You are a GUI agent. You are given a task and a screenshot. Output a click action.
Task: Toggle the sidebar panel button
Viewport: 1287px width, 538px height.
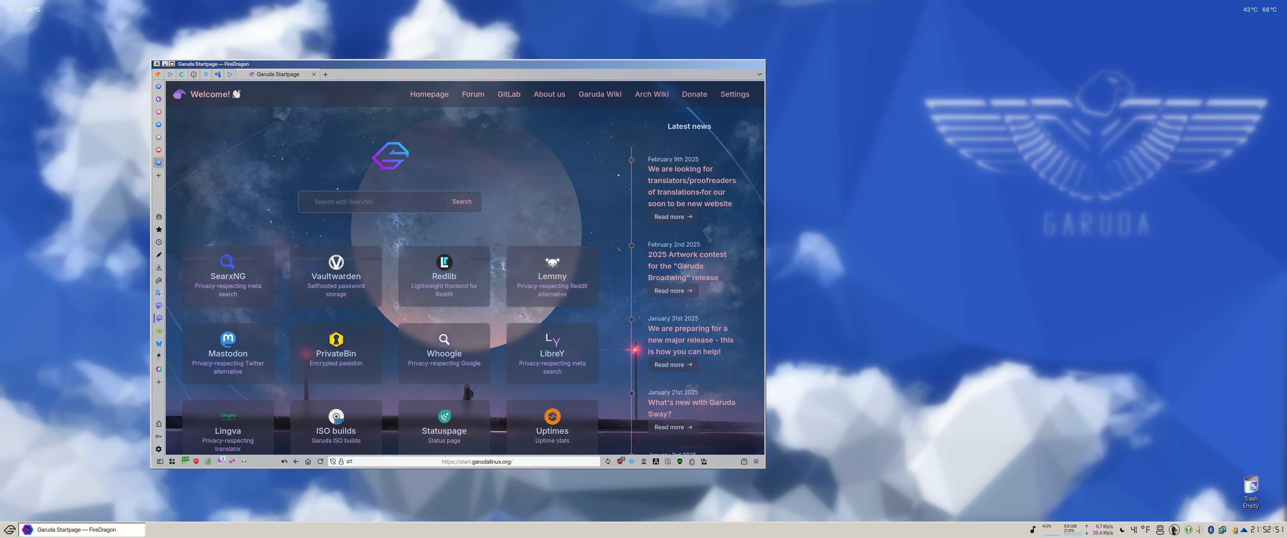click(160, 462)
